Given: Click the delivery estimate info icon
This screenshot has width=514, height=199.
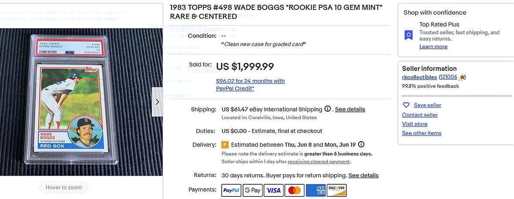Looking at the screenshot, I should [x=361, y=145].
